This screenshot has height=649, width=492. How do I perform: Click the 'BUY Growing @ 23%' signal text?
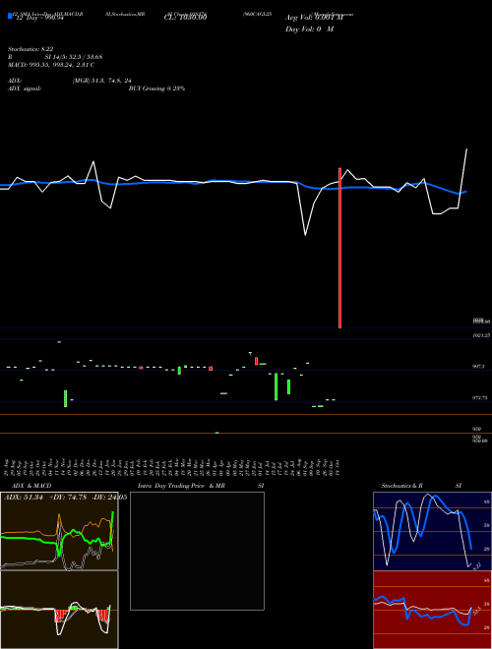(156, 88)
